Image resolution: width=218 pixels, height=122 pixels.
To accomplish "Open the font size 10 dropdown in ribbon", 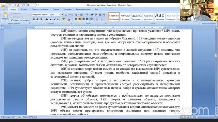I will (x=59, y=15).
